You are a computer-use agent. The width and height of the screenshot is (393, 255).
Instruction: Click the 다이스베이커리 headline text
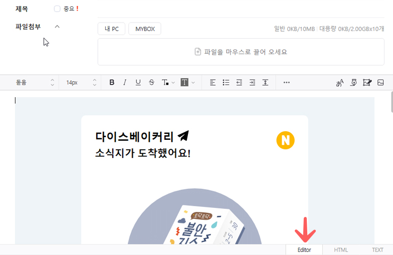(x=134, y=137)
